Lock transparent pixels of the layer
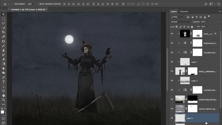 [177, 27]
